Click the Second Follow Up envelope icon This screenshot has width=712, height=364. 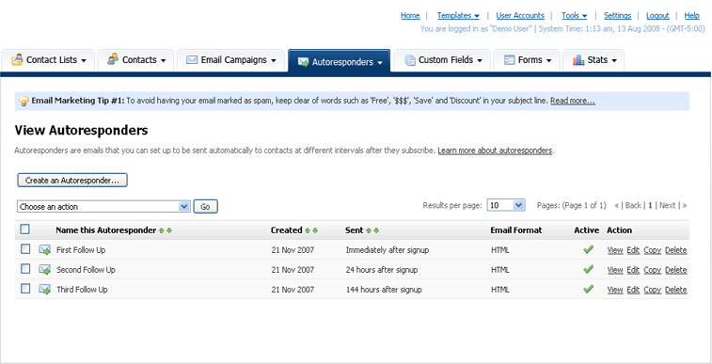point(44,270)
